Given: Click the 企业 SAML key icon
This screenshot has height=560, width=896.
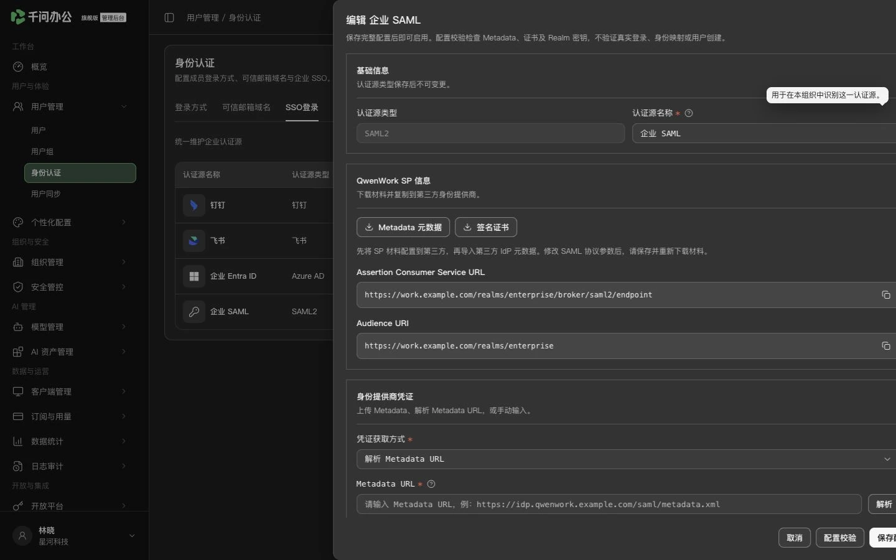Looking at the screenshot, I should point(194,312).
